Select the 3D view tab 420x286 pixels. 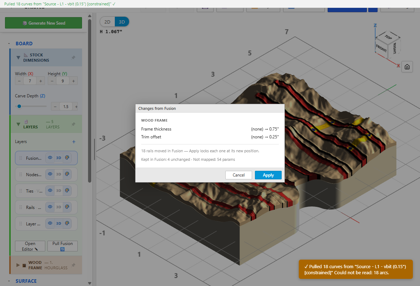(122, 22)
